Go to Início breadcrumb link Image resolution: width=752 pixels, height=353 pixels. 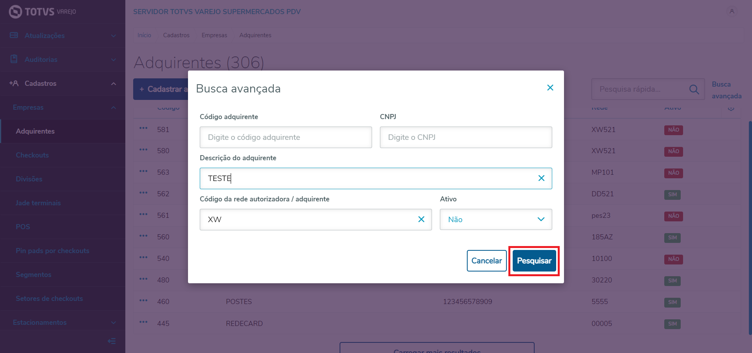(144, 35)
